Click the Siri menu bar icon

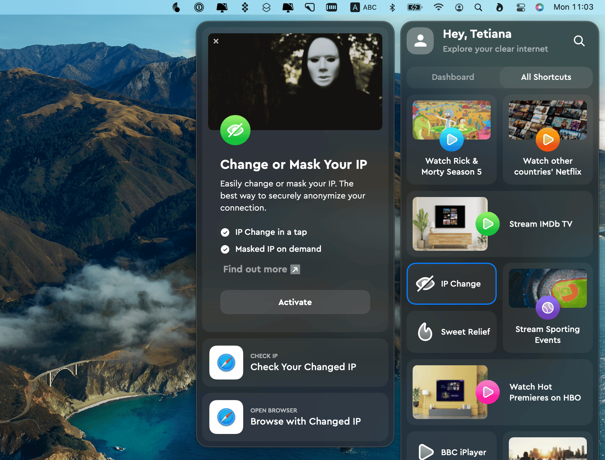click(540, 7)
